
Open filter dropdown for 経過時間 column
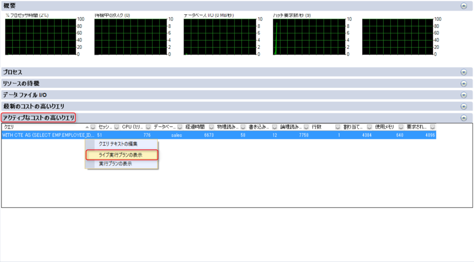(x=211, y=127)
